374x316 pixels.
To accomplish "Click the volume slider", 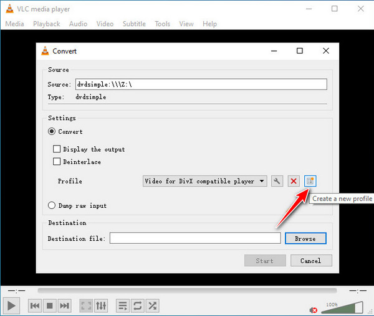I will pos(342,307).
